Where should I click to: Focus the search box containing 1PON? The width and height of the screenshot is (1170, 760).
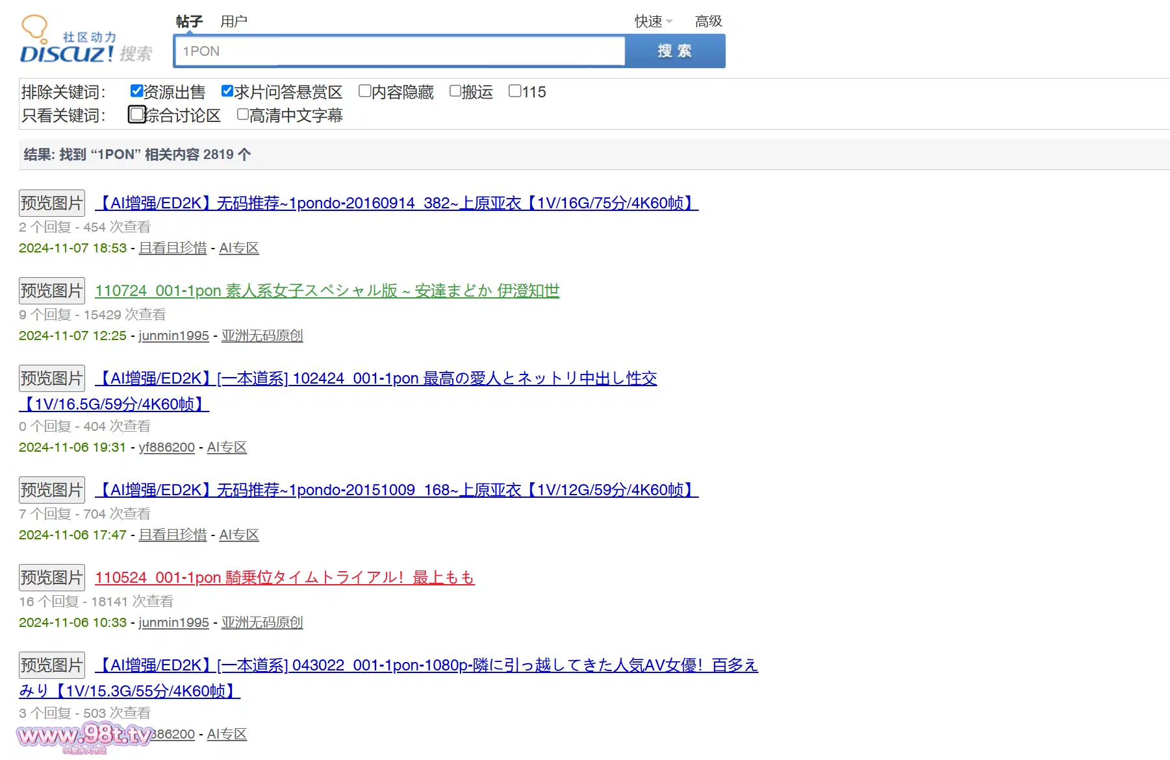[400, 51]
